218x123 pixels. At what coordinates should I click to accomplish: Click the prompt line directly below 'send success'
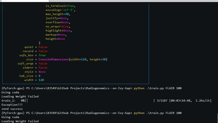click(92, 113)
